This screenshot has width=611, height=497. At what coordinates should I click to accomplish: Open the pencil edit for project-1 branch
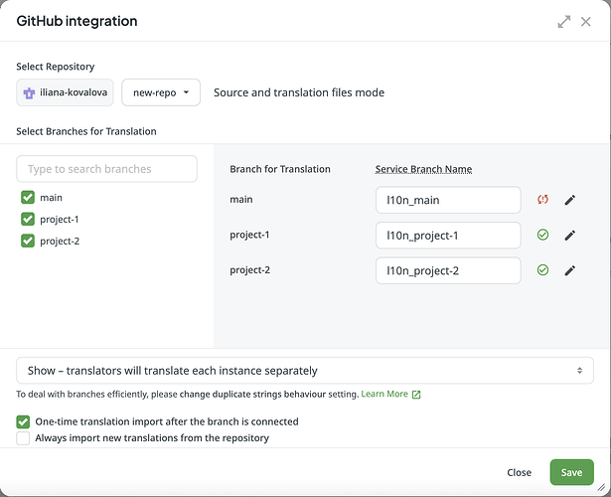[569, 235]
